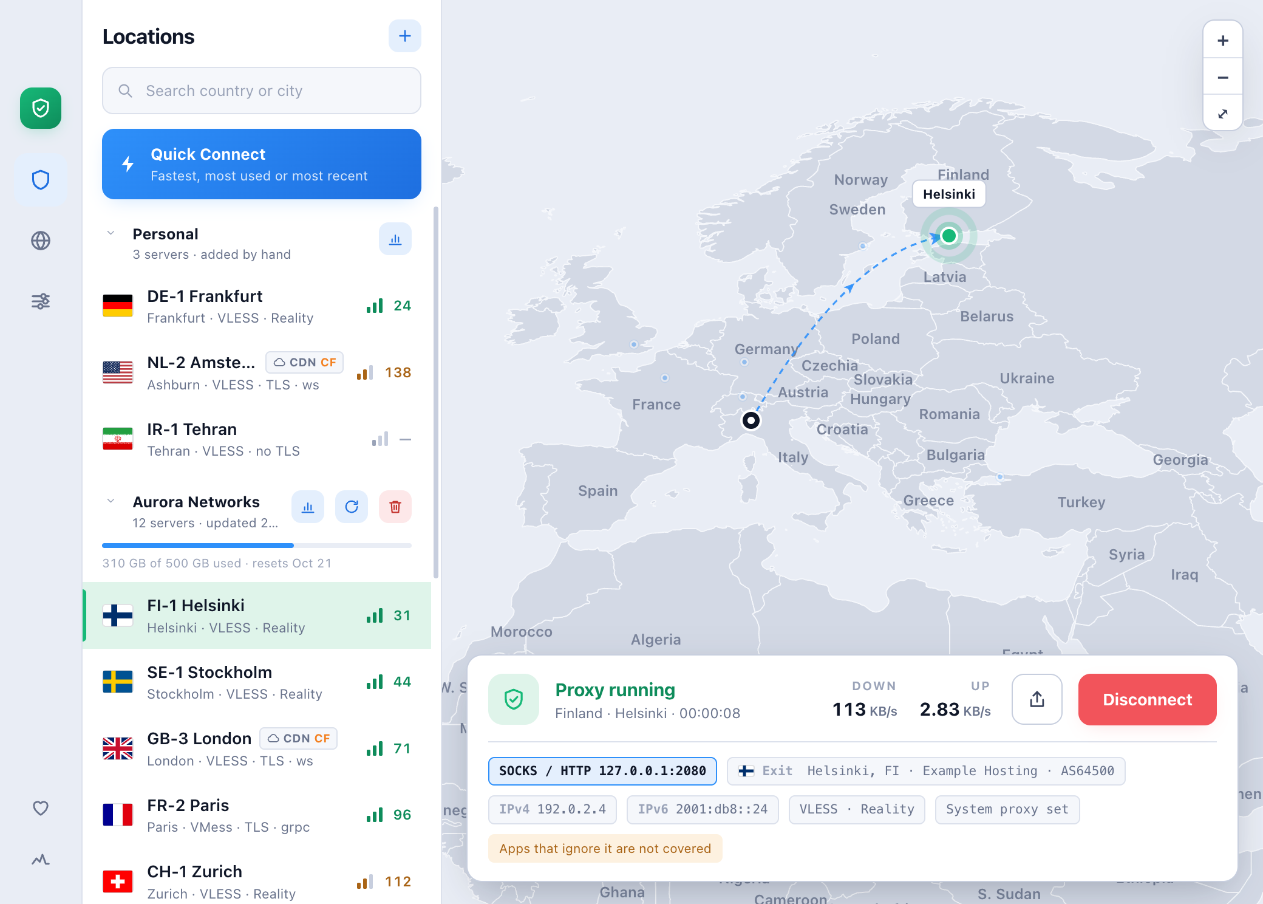The height and width of the screenshot is (904, 1263).
Task: Zoom in on the map
Action: tap(1223, 40)
